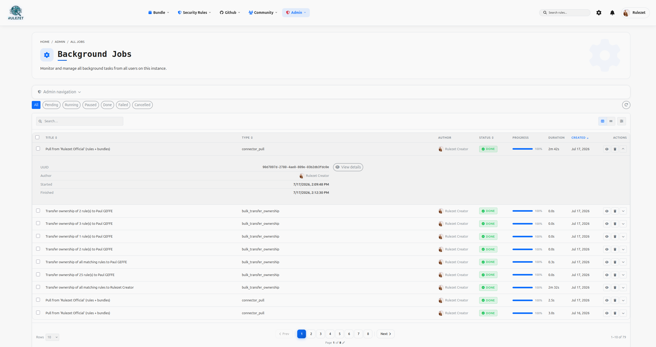Click the View details button

click(x=348, y=167)
